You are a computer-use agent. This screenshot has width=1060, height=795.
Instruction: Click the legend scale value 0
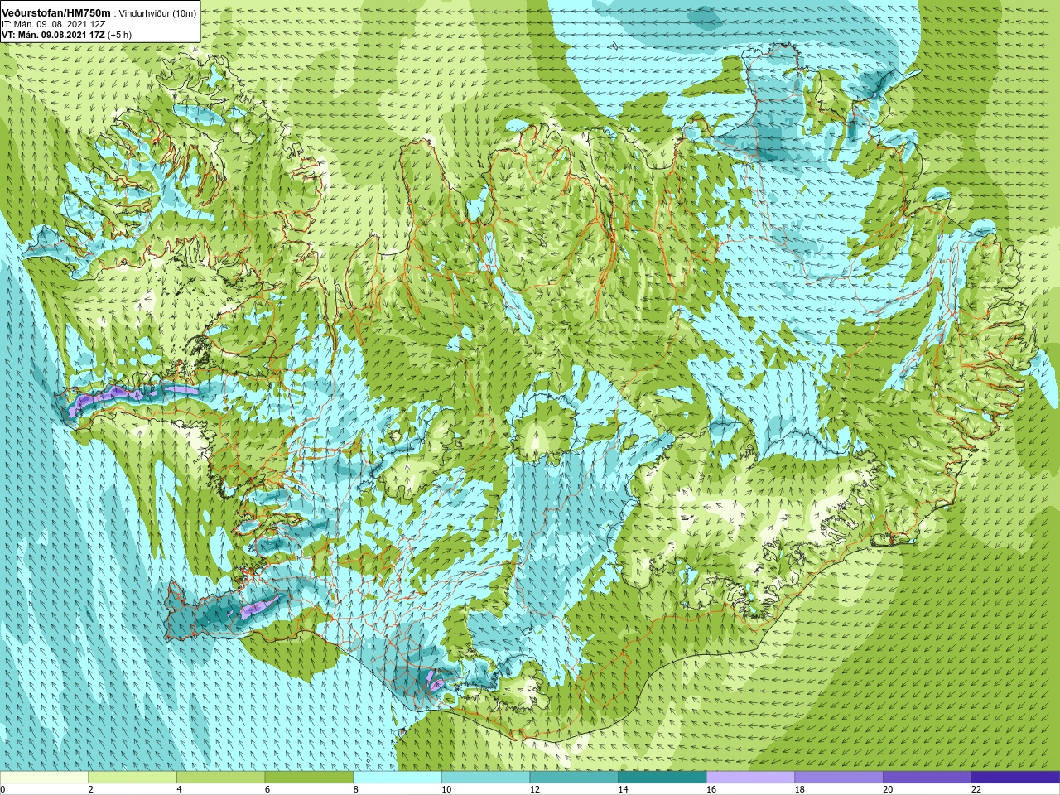(3, 789)
